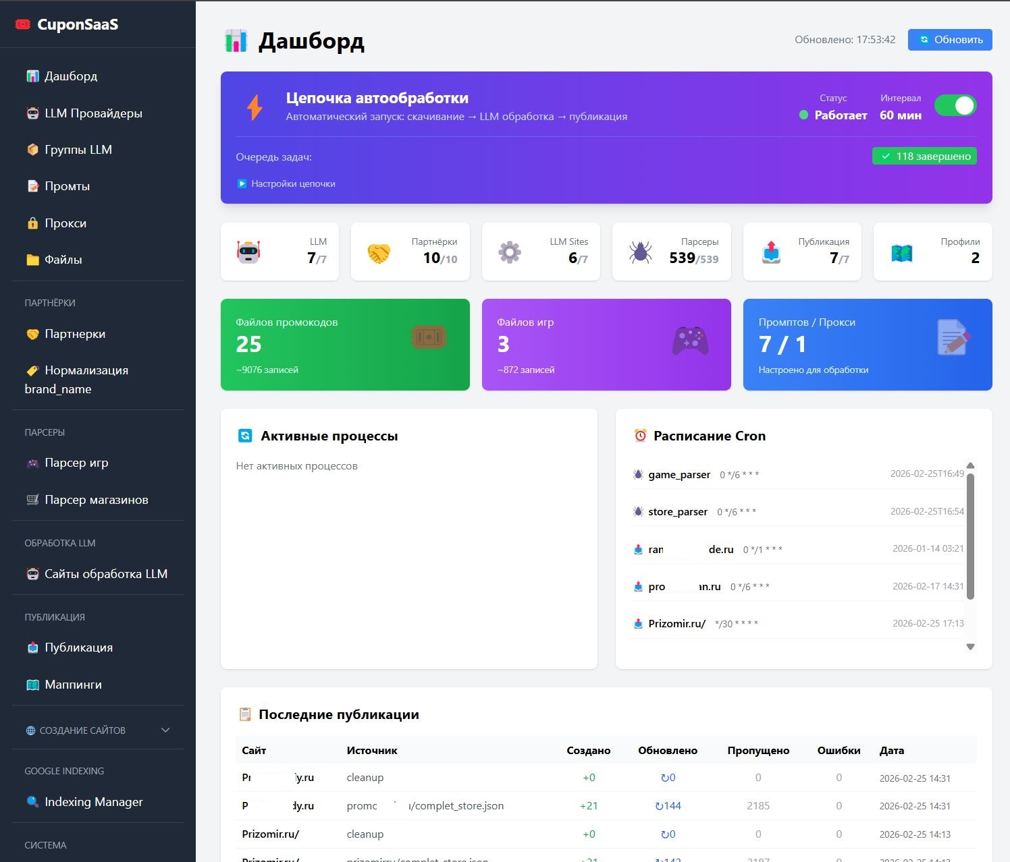Click the spider icon on Парсеры card
Screen dimensions: 1010x862
tap(640, 252)
